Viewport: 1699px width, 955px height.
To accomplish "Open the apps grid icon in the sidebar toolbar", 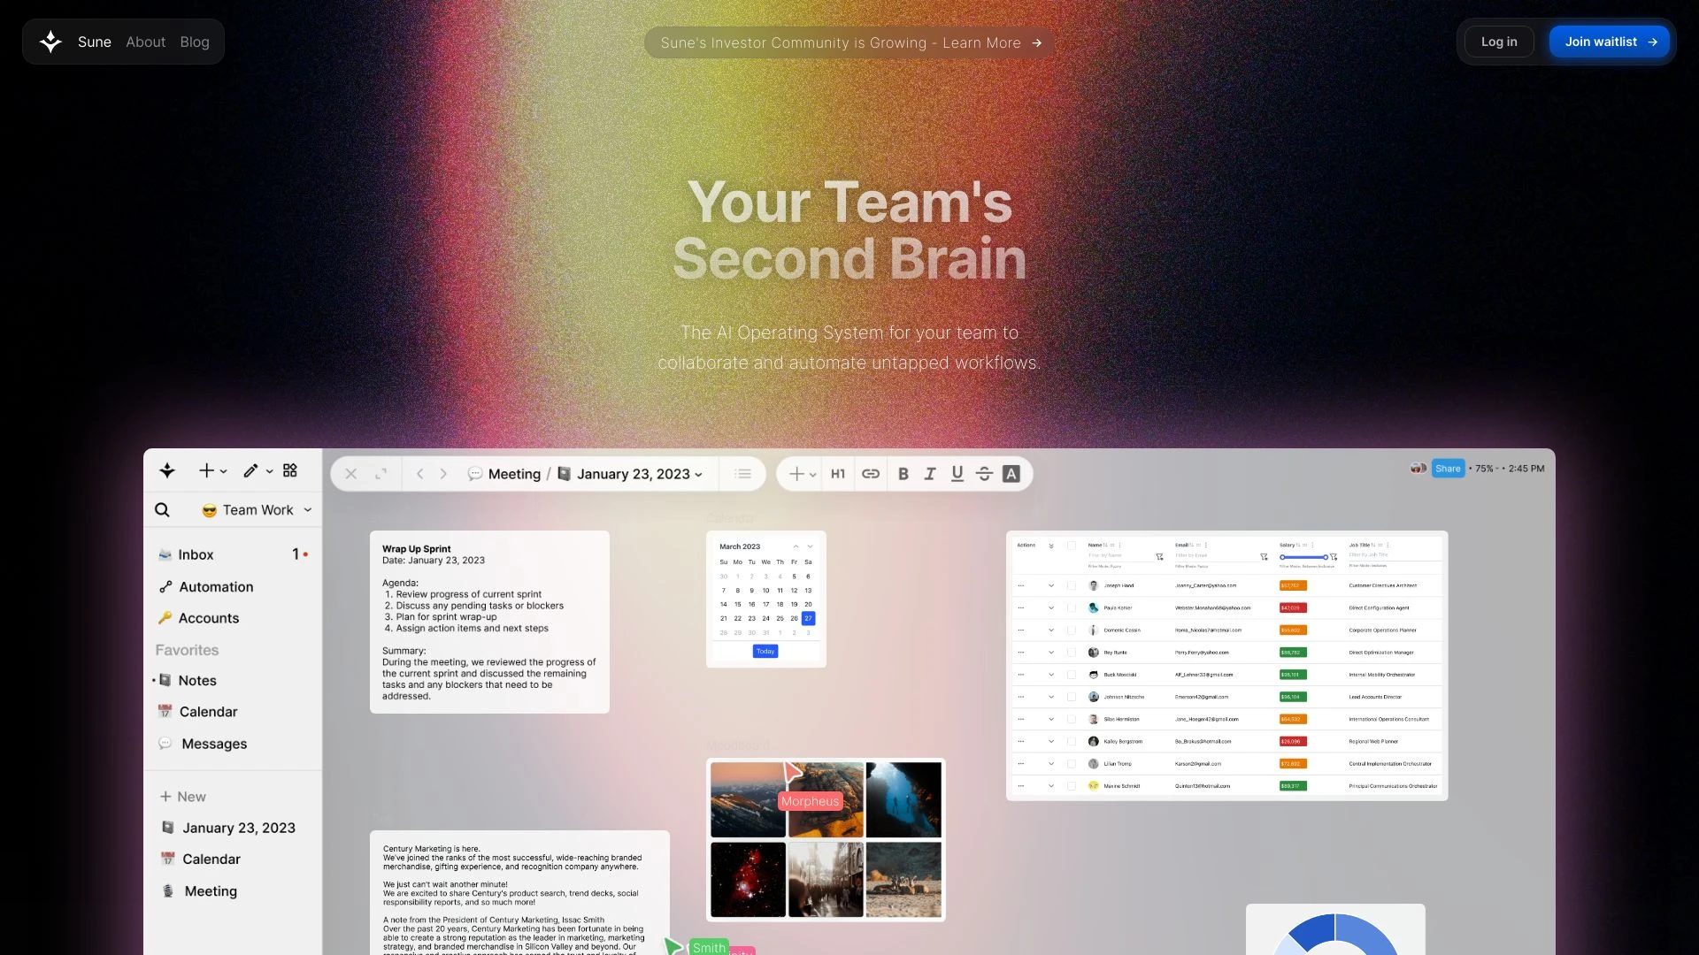I will click(289, 470).
